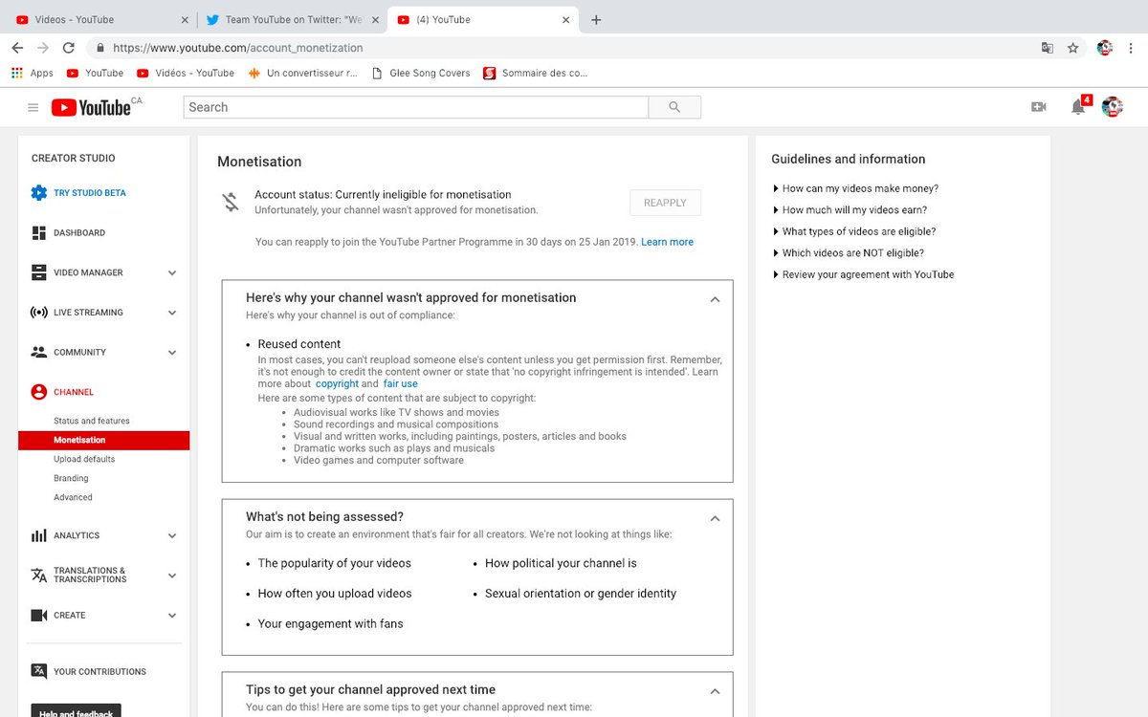
Task: Collapse the "why your channel wasn't approved" panel
Action: coord(715,299)
